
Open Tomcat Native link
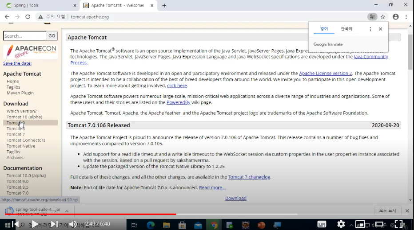coord(21,146)
